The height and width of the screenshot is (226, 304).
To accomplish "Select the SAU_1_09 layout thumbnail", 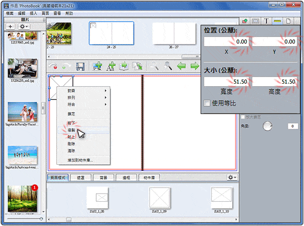I will [x=160, y=197].
